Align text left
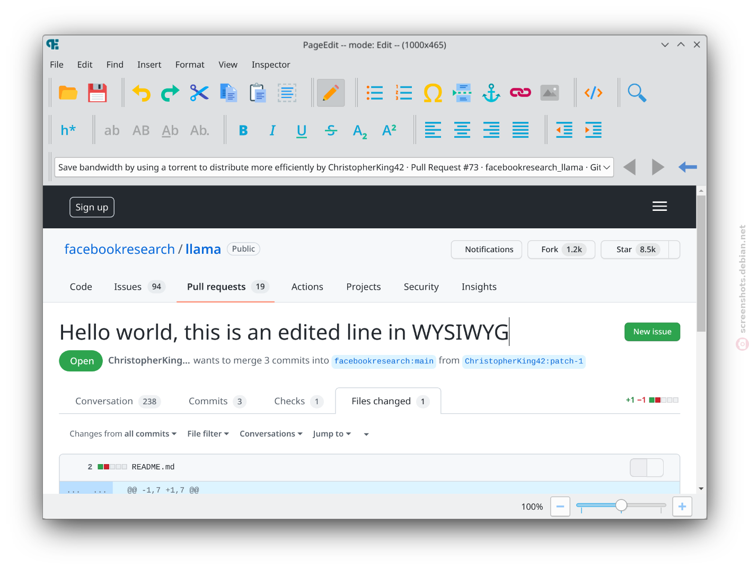 click(433, 130)
